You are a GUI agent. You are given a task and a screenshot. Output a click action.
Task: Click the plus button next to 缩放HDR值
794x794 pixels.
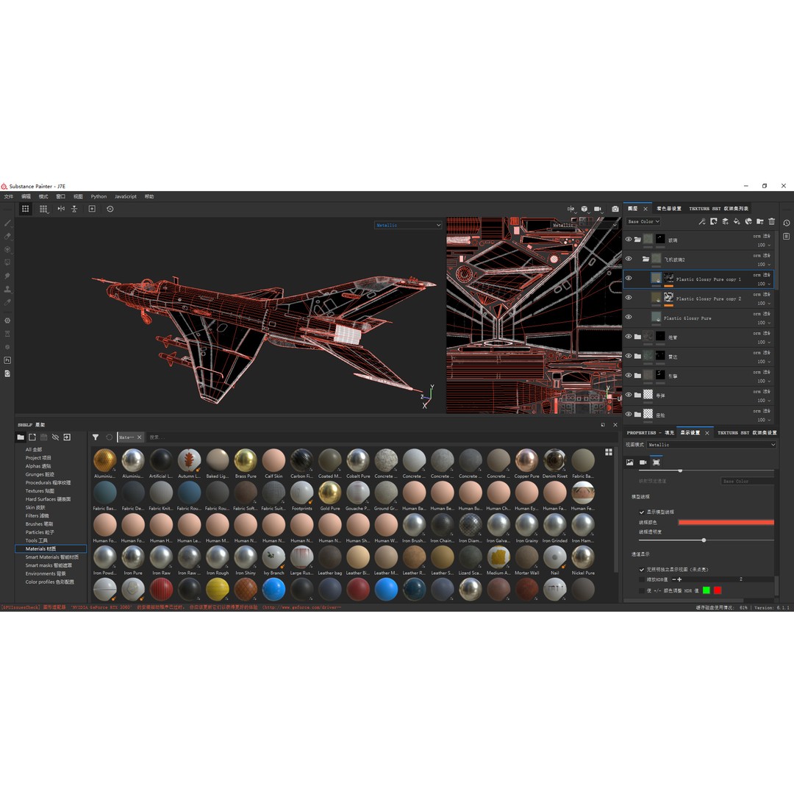[679, 579]
